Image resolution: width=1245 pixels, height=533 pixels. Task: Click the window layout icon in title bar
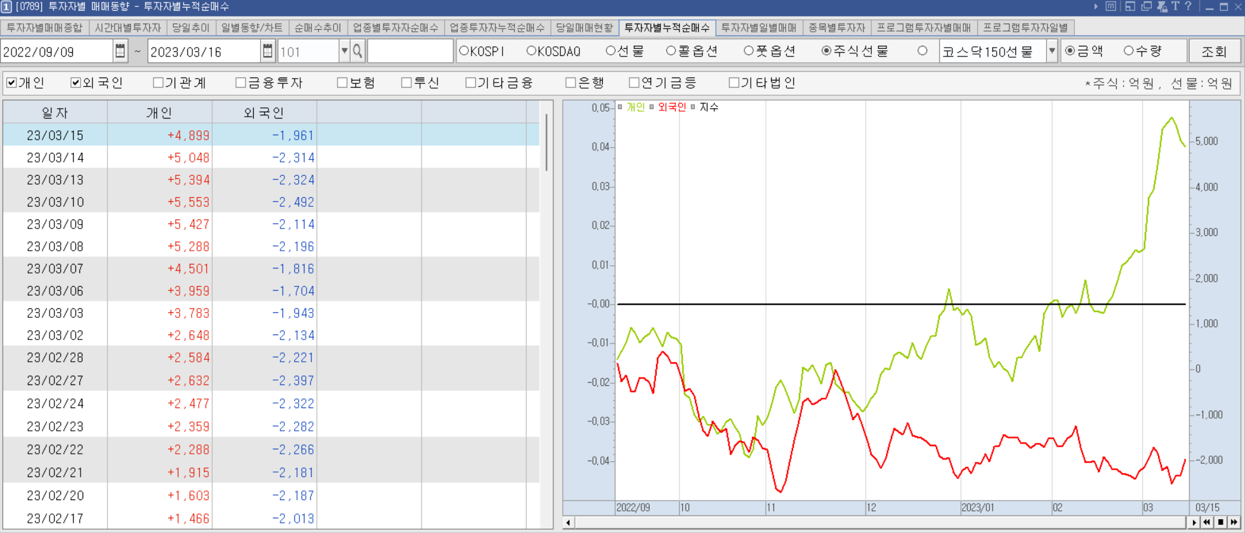(1130, 6)
